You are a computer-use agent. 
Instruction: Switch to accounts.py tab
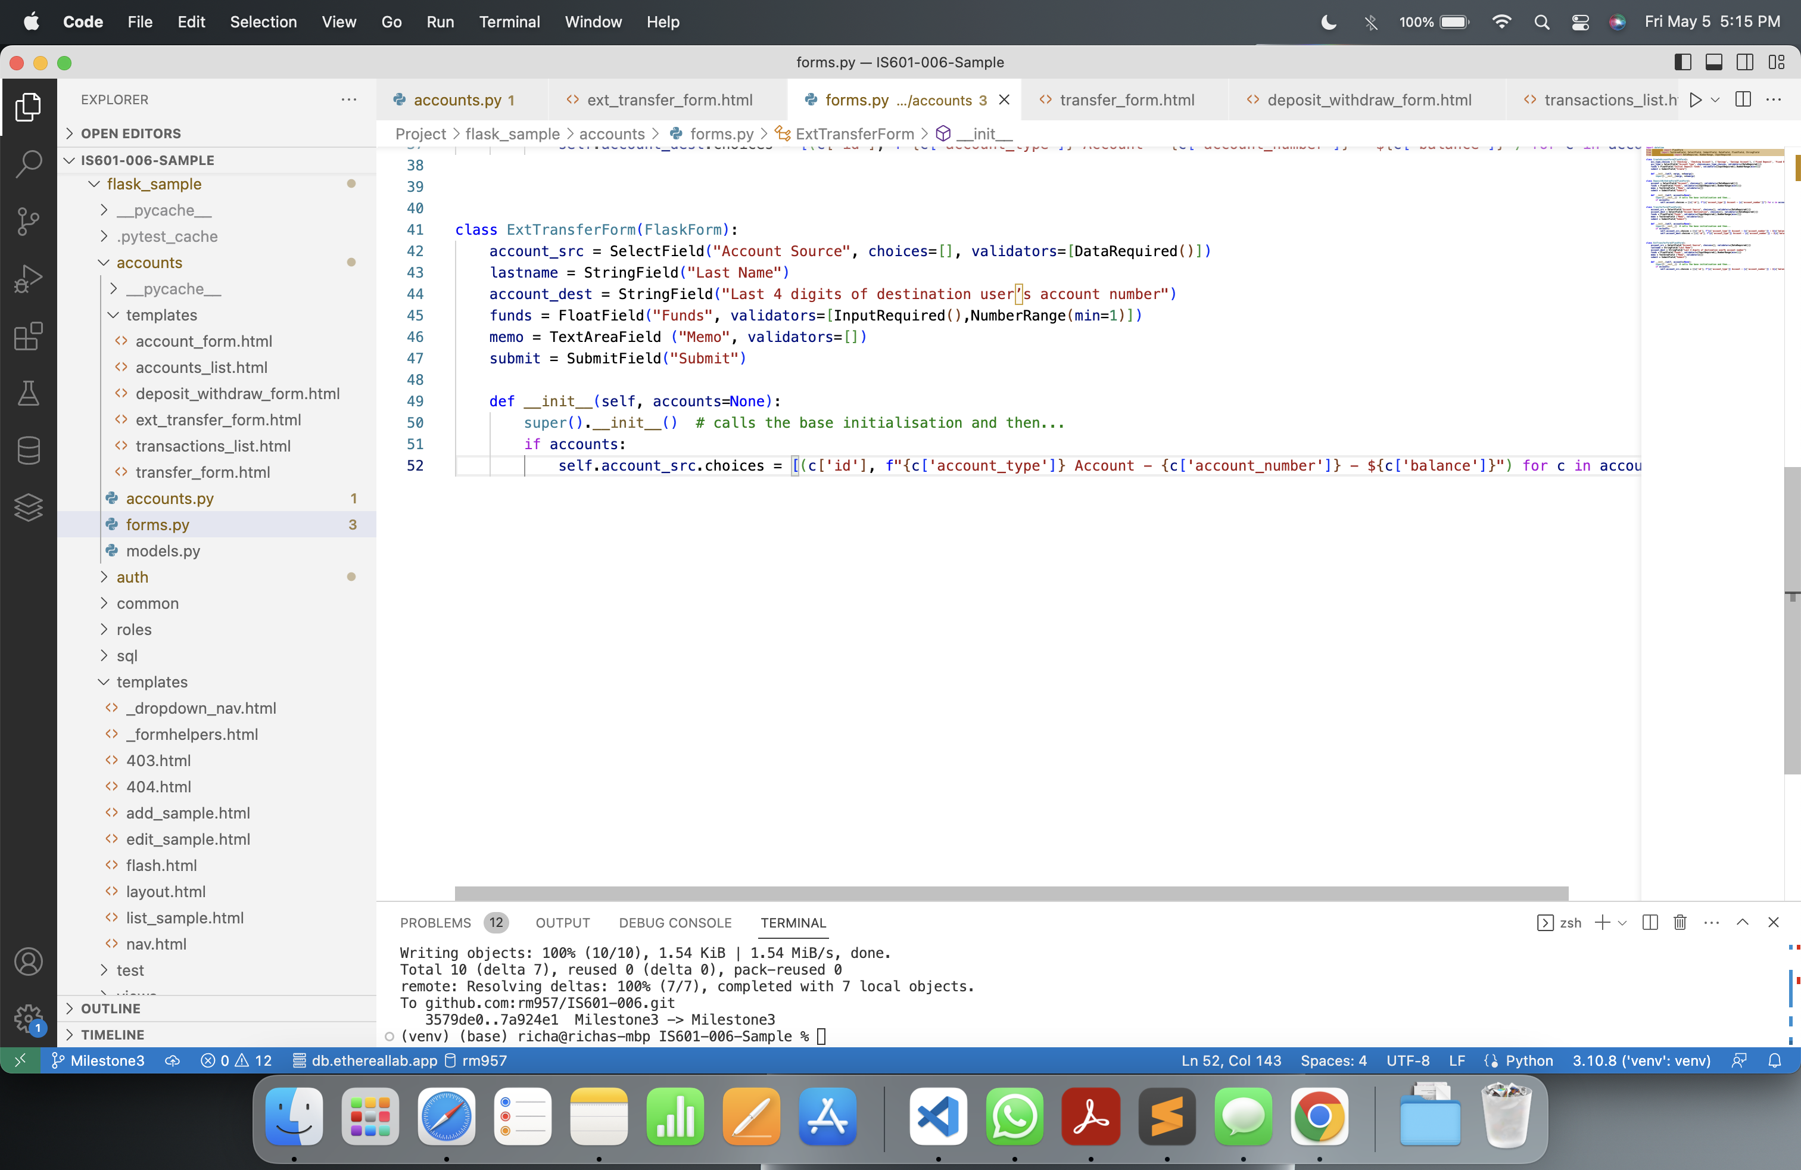pos(462,100)
